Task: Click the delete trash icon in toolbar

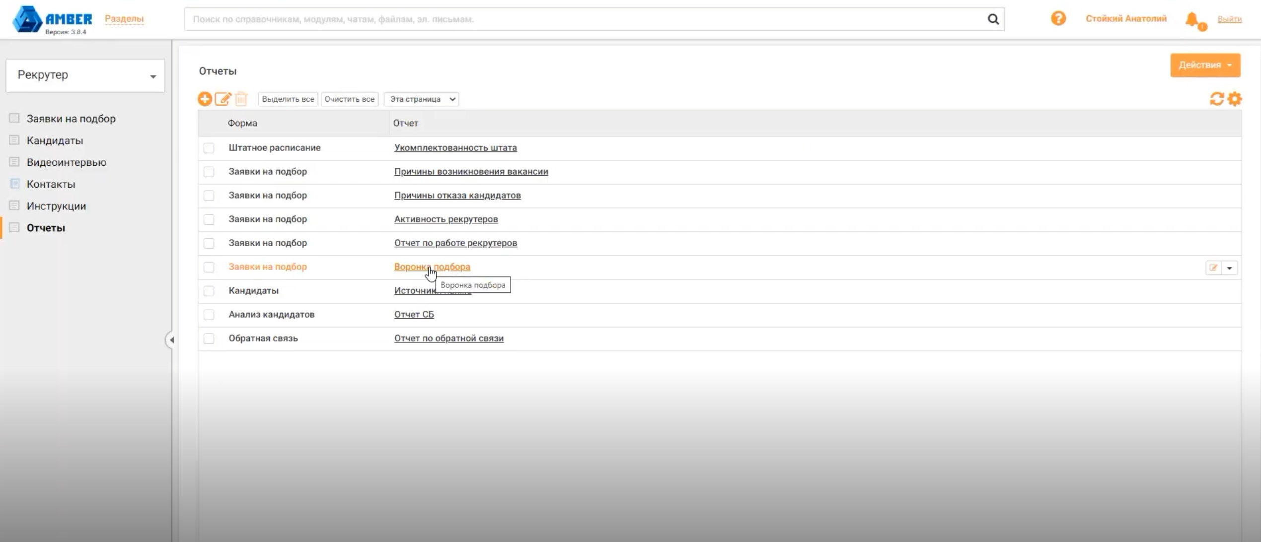Action: (x=241, y=99)
